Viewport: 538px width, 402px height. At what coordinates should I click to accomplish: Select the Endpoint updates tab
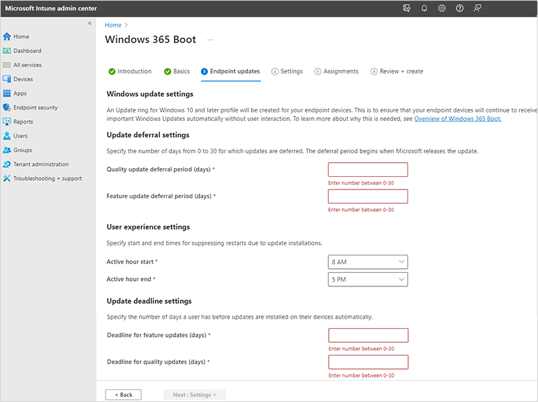(x=231, y=71)
